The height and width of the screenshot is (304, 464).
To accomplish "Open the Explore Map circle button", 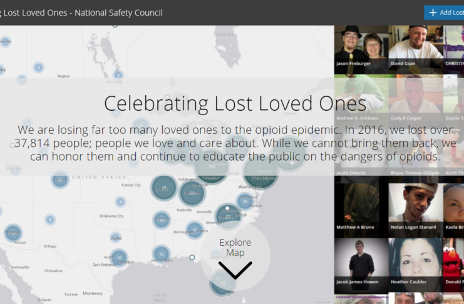I will 235,255.
